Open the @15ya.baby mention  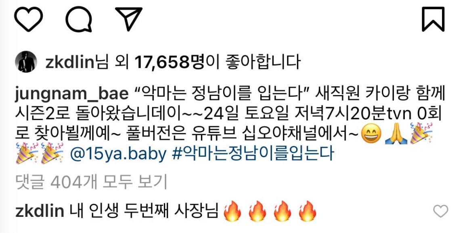coord(118,154)
